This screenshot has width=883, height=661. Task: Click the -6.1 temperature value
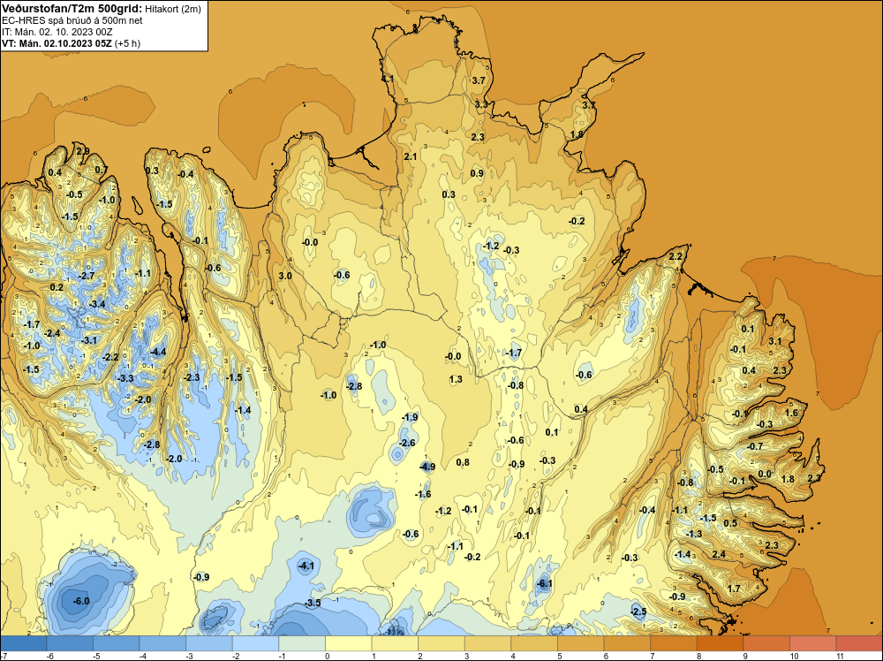pyautogui.click(x=544, y=584)
